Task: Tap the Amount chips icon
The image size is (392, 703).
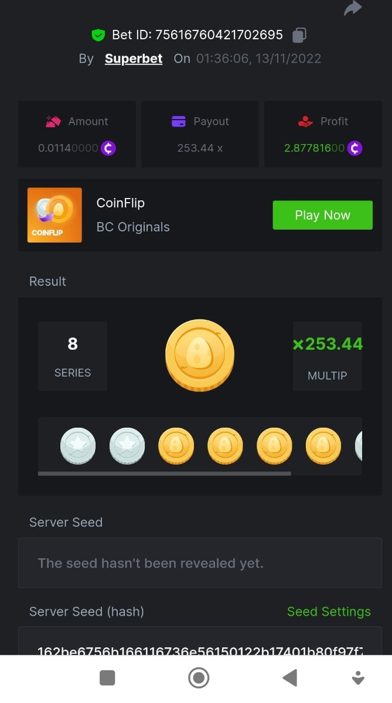Action: tap(53, 121)
